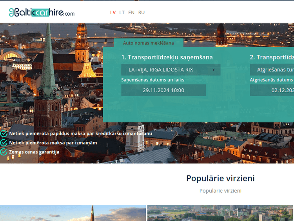The height and width of the screenshot is (221, 294).
Task: Click text Zemas cenas garantija
Action: pyautogui.click(x=34, y=152)
